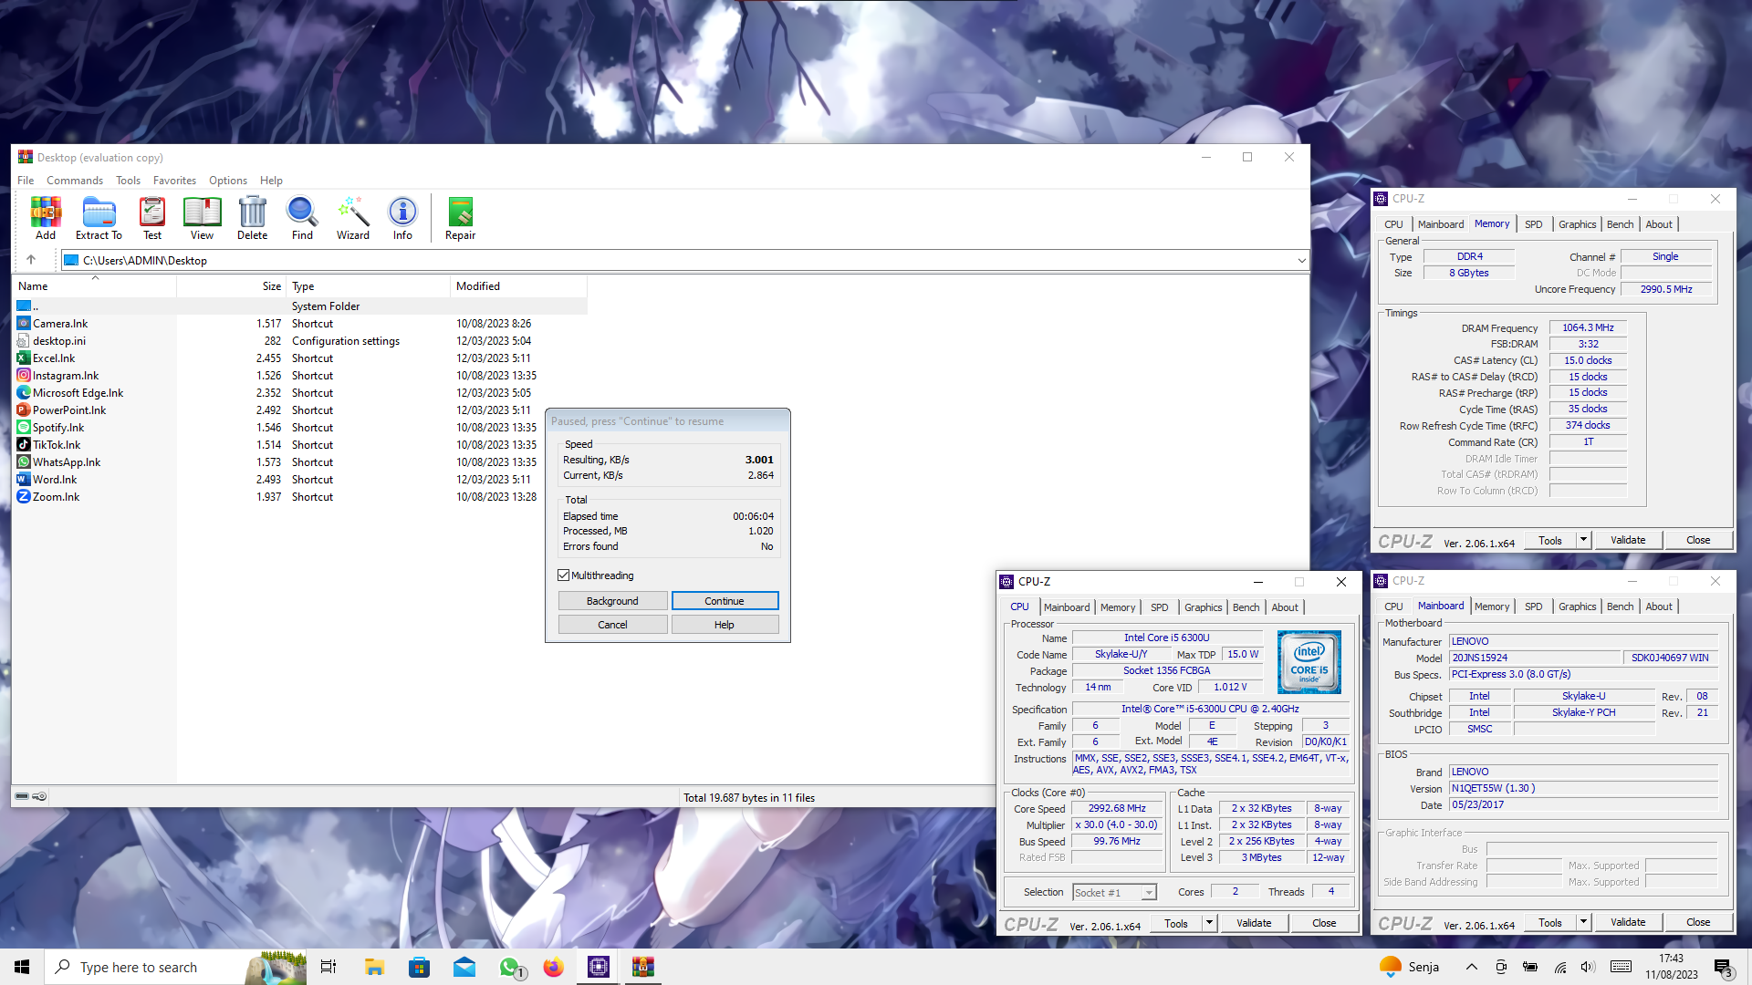The height and width of the screenshot is (985, 1752).
Task: Select the Instagram.lnk file icon
Action: click(24, 376)
